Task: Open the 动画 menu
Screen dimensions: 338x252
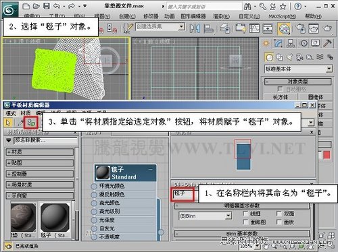Action: point(170,16)
